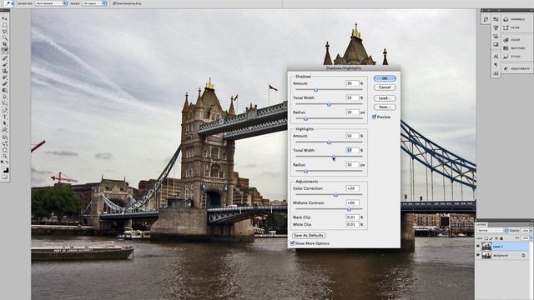Click Save As Defaults button
The height and width of the screenshot is (300, 534).
click(309, 235)
